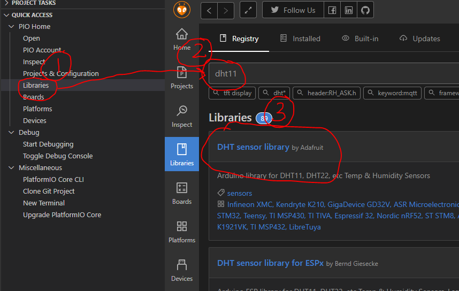Open the Facebook icon link
Image resolution: width=459 pixels, height=291 pixels.
tap(332, 10)
